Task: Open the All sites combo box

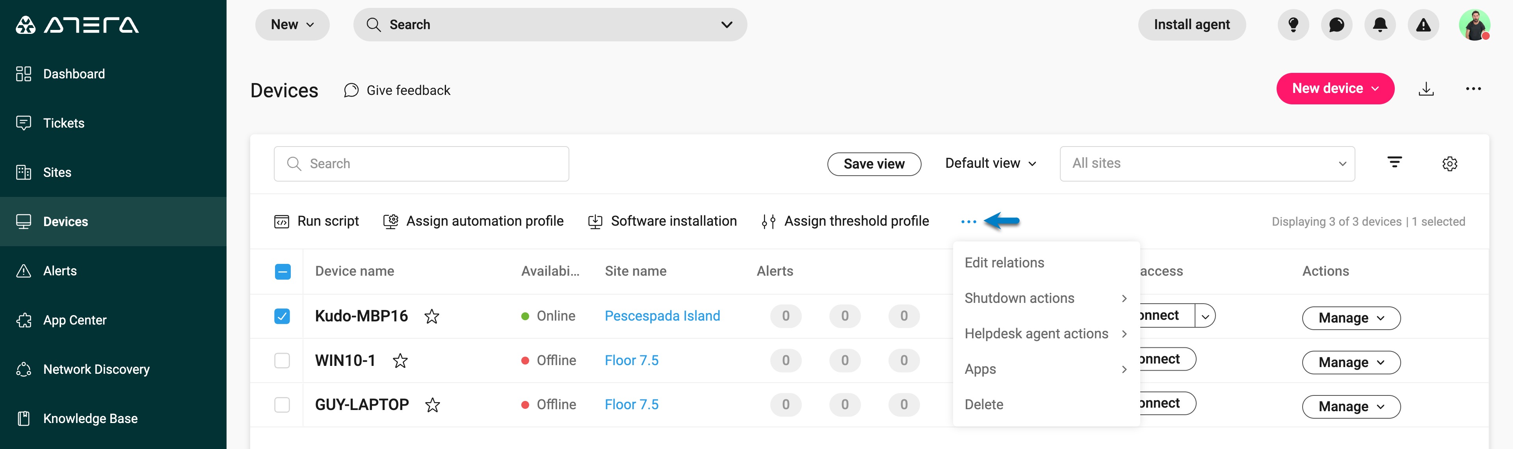Action: pos(1207,164)
